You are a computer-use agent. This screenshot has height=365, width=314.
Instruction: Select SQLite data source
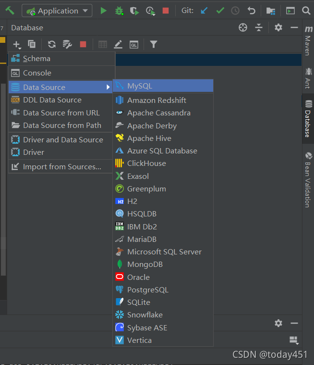tap(163, 302)
